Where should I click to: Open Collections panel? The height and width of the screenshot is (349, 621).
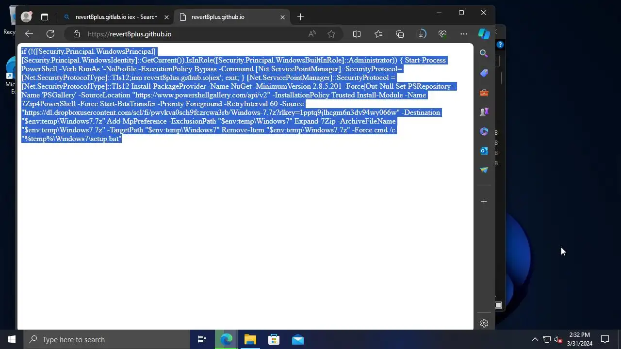(x=400, y=34)
